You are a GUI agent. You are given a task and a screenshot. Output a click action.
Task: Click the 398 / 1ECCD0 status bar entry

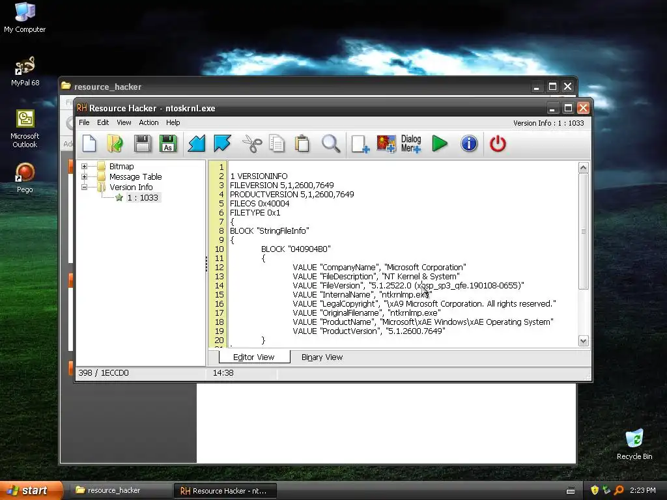pos(104,373)
